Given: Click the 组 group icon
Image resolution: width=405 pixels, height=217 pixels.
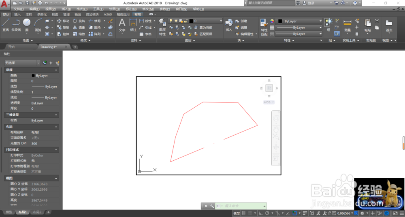Looking at the screenshot, I should (x=328, y=25).
